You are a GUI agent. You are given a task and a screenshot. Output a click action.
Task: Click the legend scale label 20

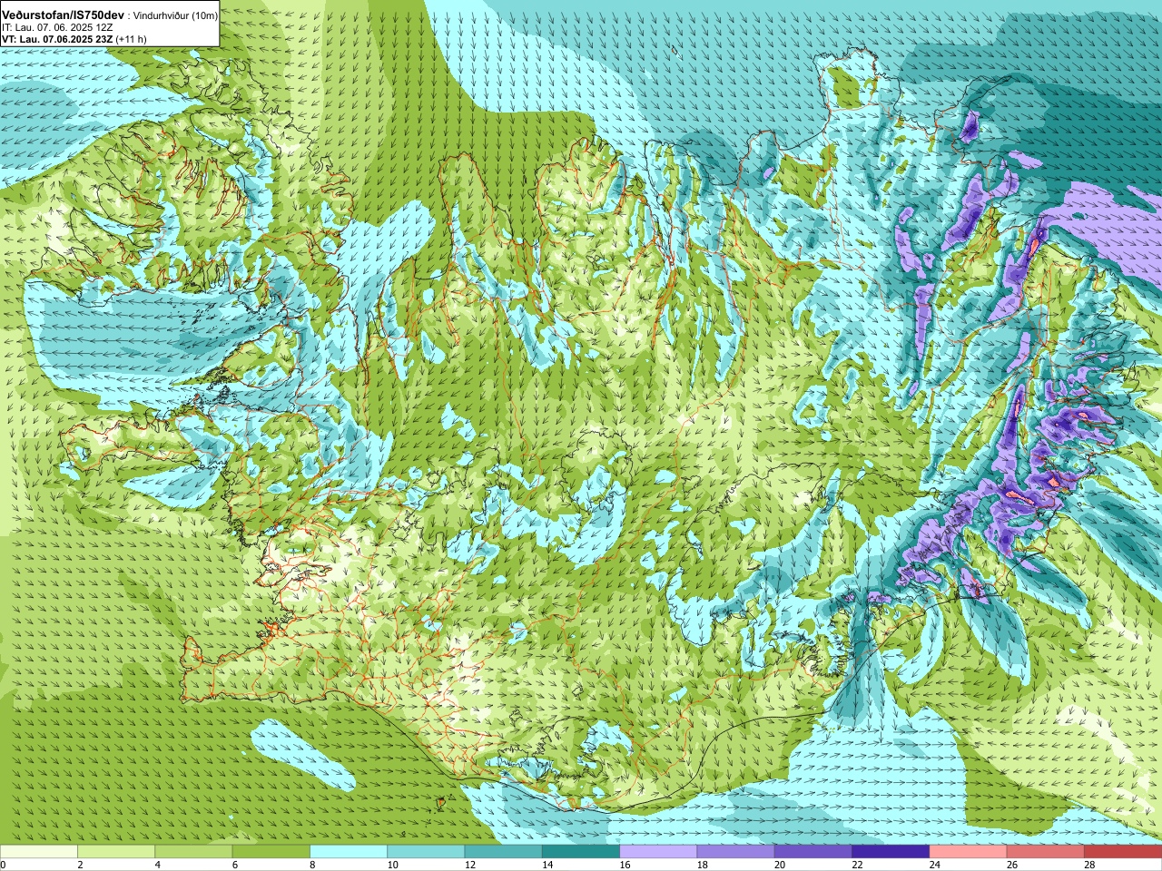click(x=780, y=865)
